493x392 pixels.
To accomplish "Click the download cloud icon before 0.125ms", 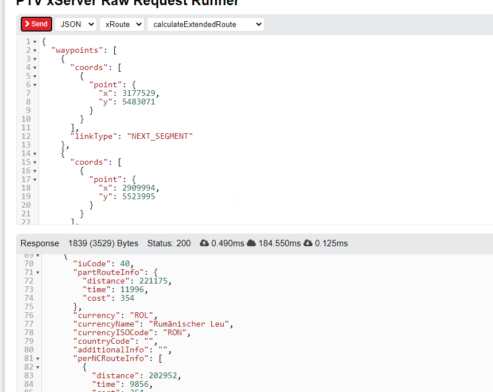I will 308,243.
